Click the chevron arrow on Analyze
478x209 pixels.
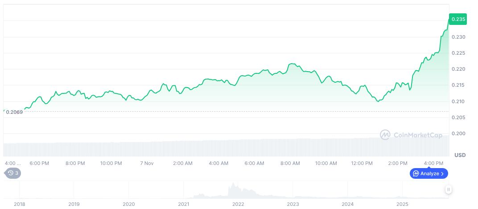pos(442,173)
